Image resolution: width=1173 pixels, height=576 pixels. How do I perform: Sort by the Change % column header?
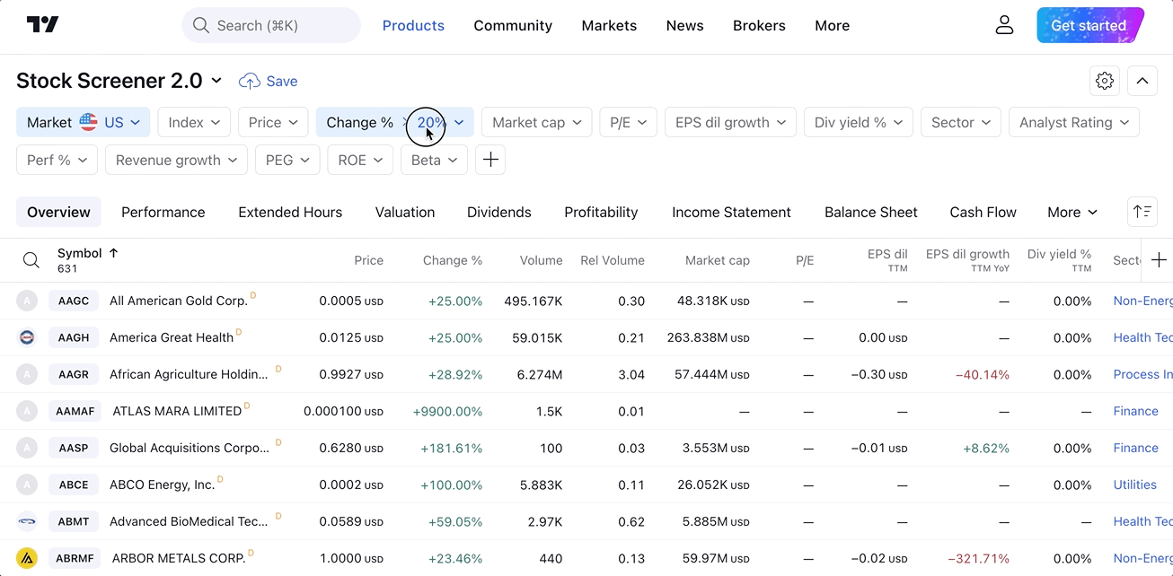coord(453,260)
